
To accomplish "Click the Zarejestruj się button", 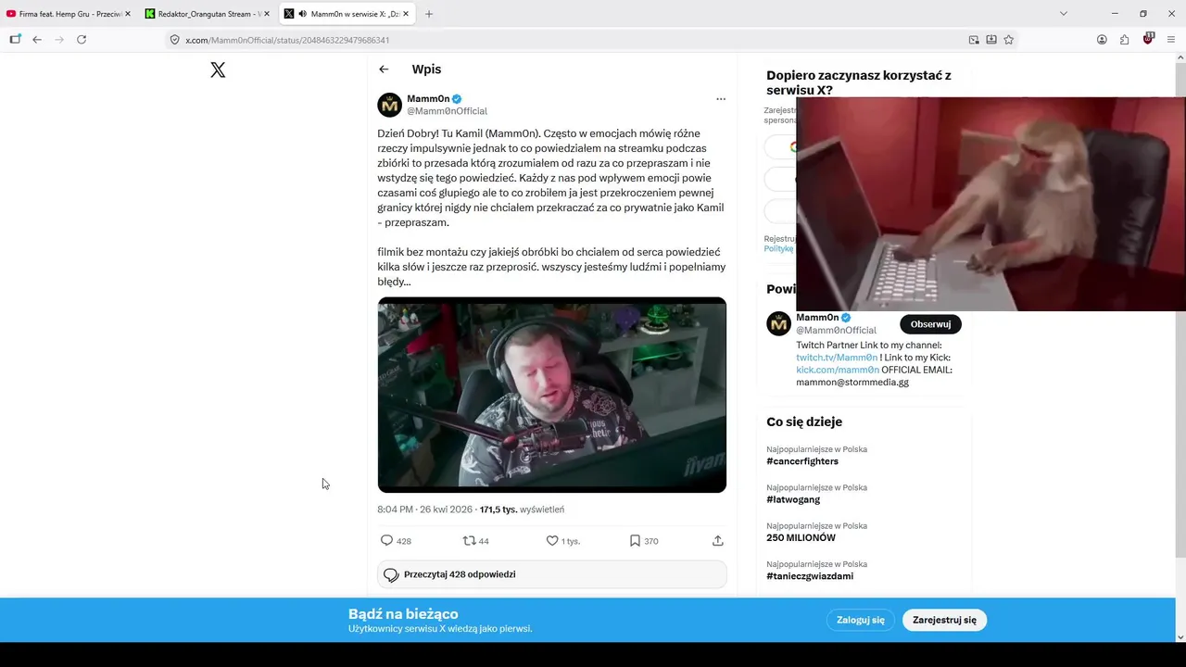I will click(x=944, y=620).
